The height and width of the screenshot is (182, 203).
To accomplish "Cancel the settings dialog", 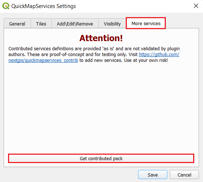I will [x=184, y=175].
